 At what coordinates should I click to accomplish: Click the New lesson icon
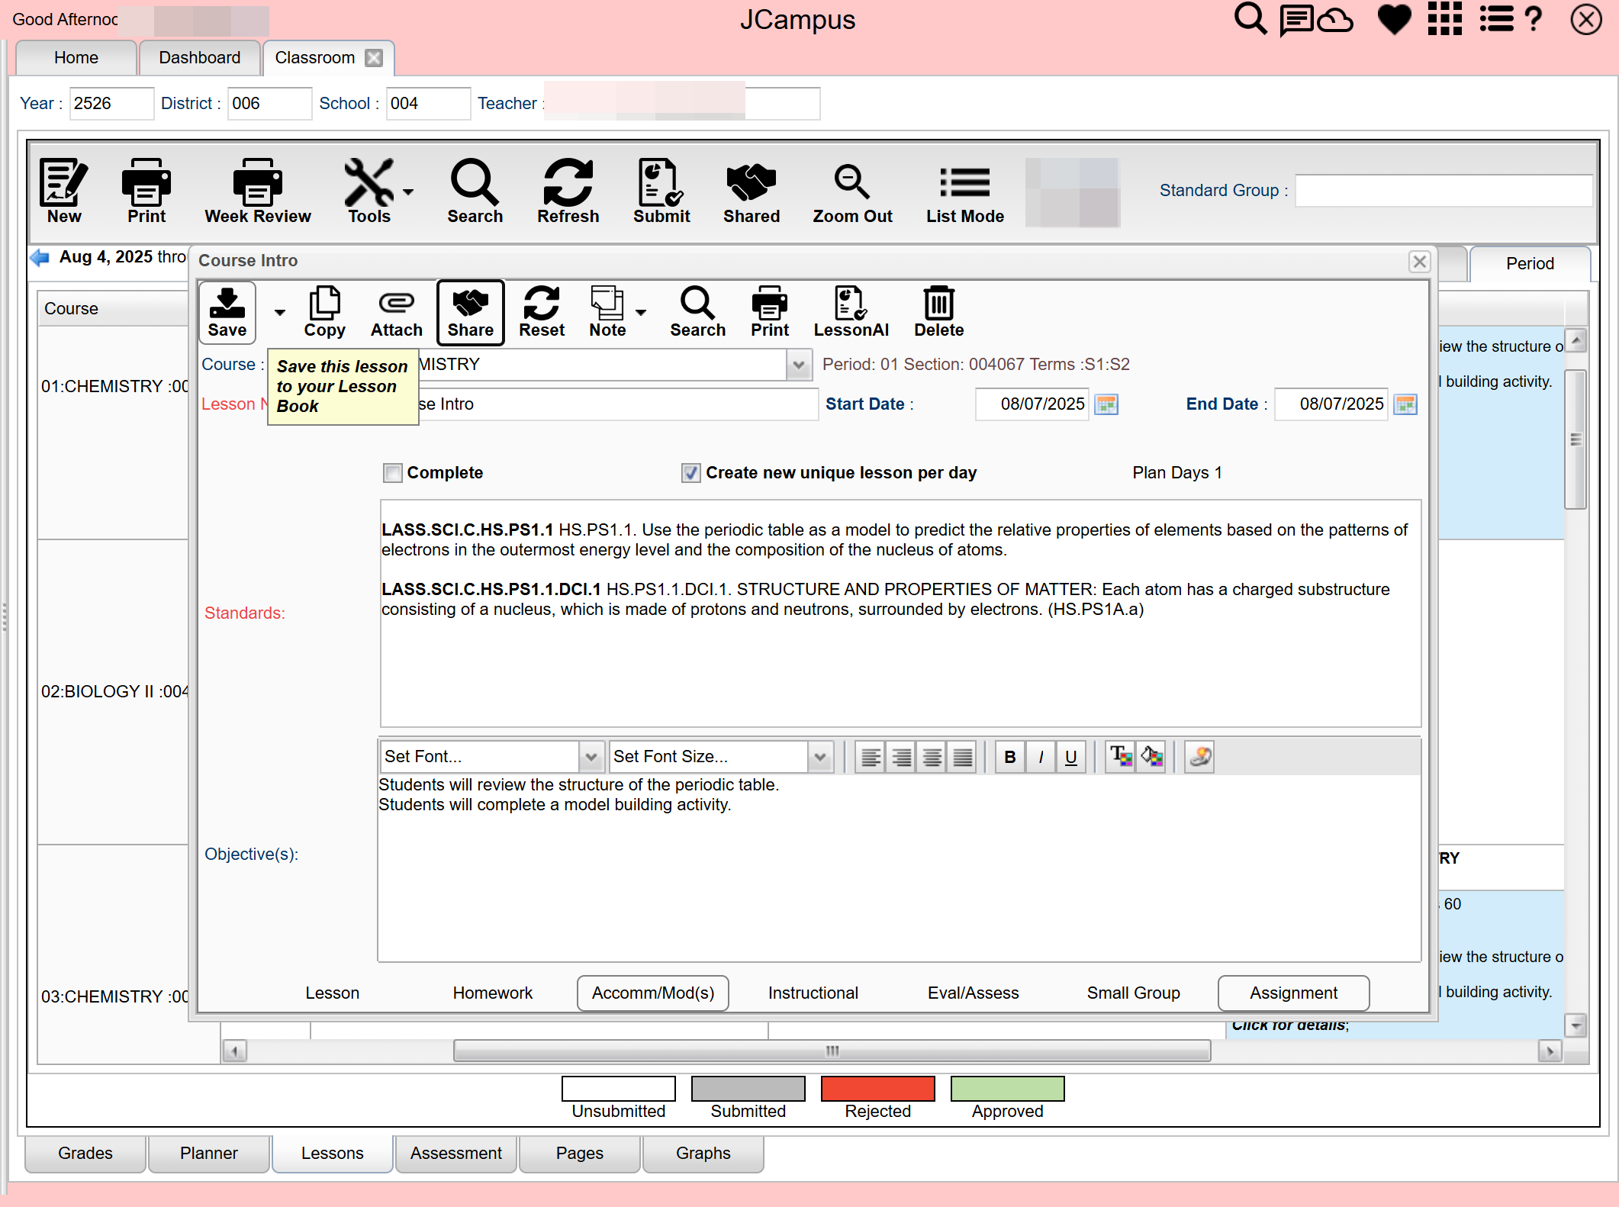coord(64,192)
